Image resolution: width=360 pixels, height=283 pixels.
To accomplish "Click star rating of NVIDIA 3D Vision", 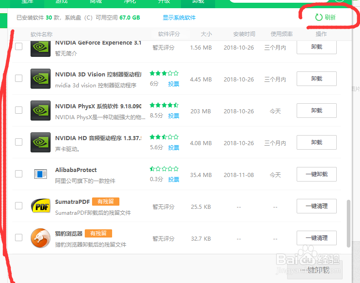I will point(164,73).
